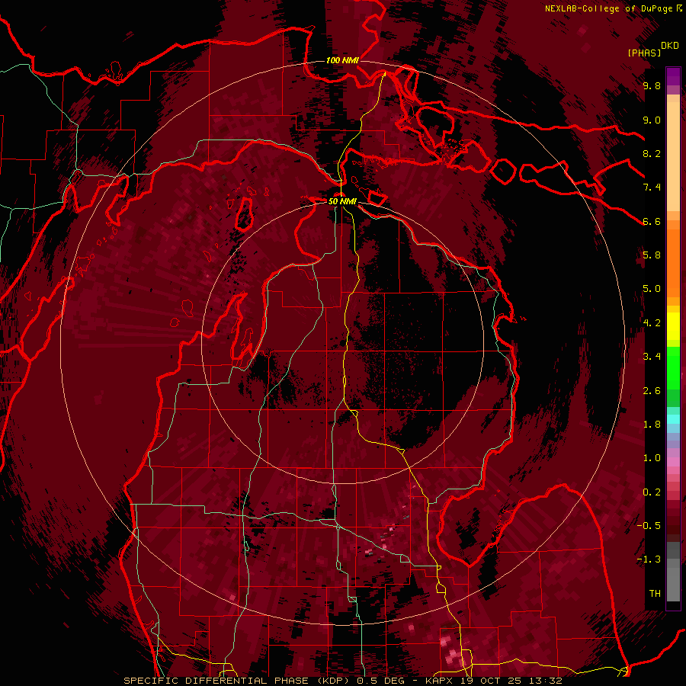Viewport: 686px width, 686px height.
Task: Click the 1.0 value on color scale
Action: pos(652,458)
